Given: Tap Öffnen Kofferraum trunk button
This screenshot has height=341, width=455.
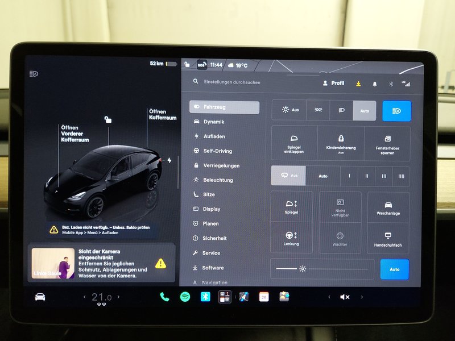Looking at the screenshot, I should pyautogui.click(x=163, y=115).
